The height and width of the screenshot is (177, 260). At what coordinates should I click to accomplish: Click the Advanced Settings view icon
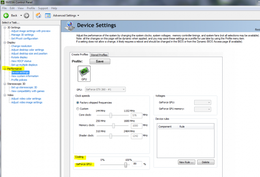coord(48,15)
